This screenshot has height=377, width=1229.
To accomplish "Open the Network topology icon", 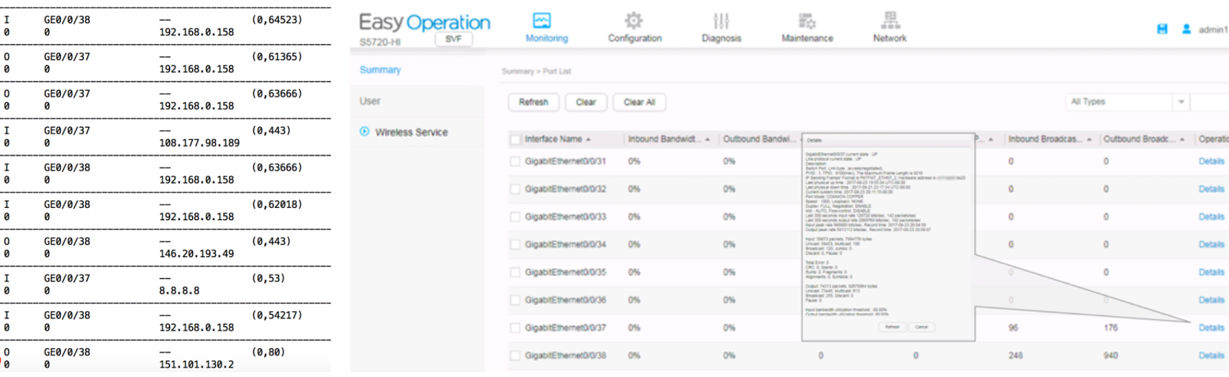I will click(890, 21).
